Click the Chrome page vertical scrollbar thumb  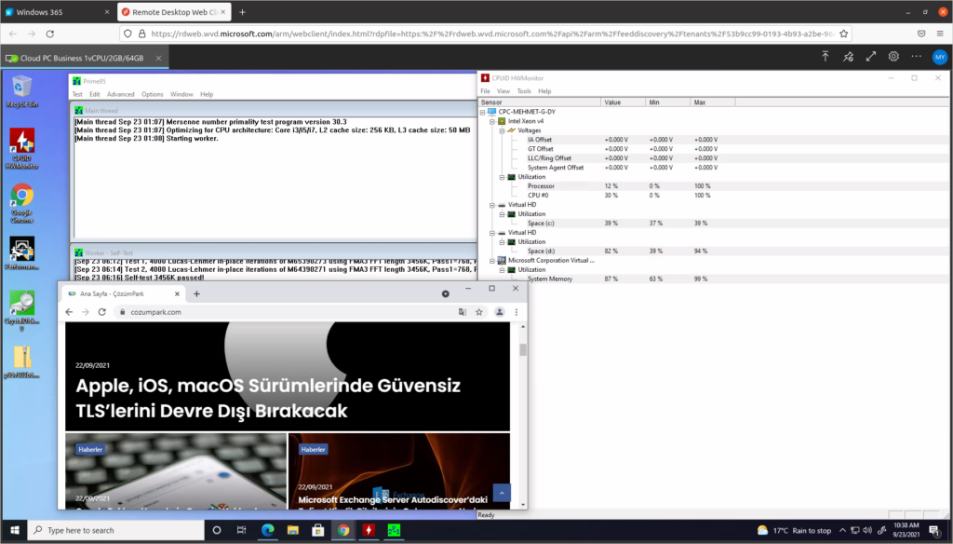523,350
